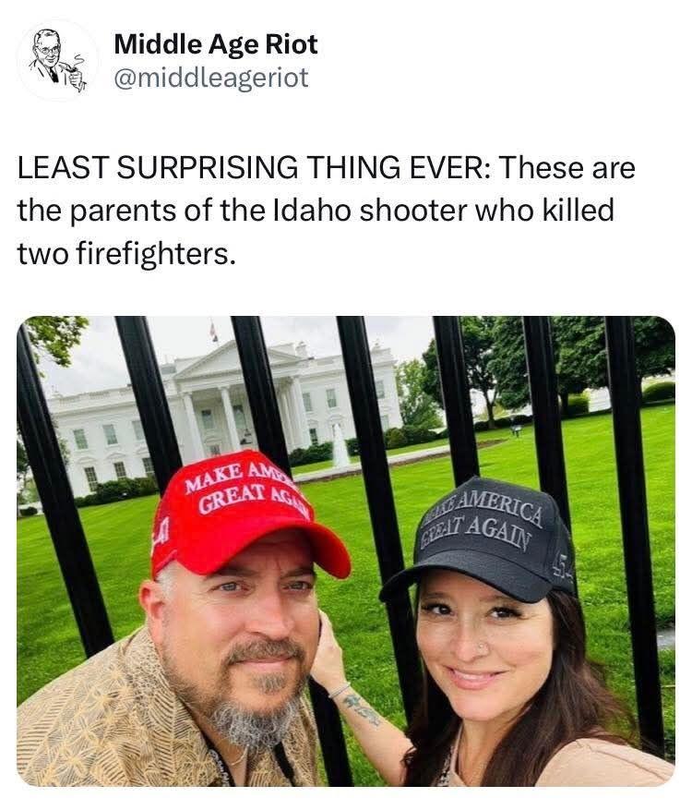The height and width of the screenshot is (810, 692).
Task: Open the Middle Age Riot profile avatar
Action: (57, 60)
